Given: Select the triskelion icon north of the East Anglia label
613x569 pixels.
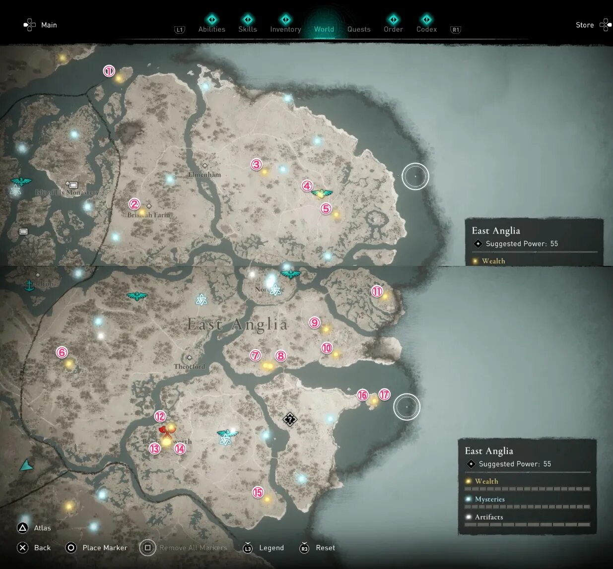Looking at the screenshot, I should (201, 299).
